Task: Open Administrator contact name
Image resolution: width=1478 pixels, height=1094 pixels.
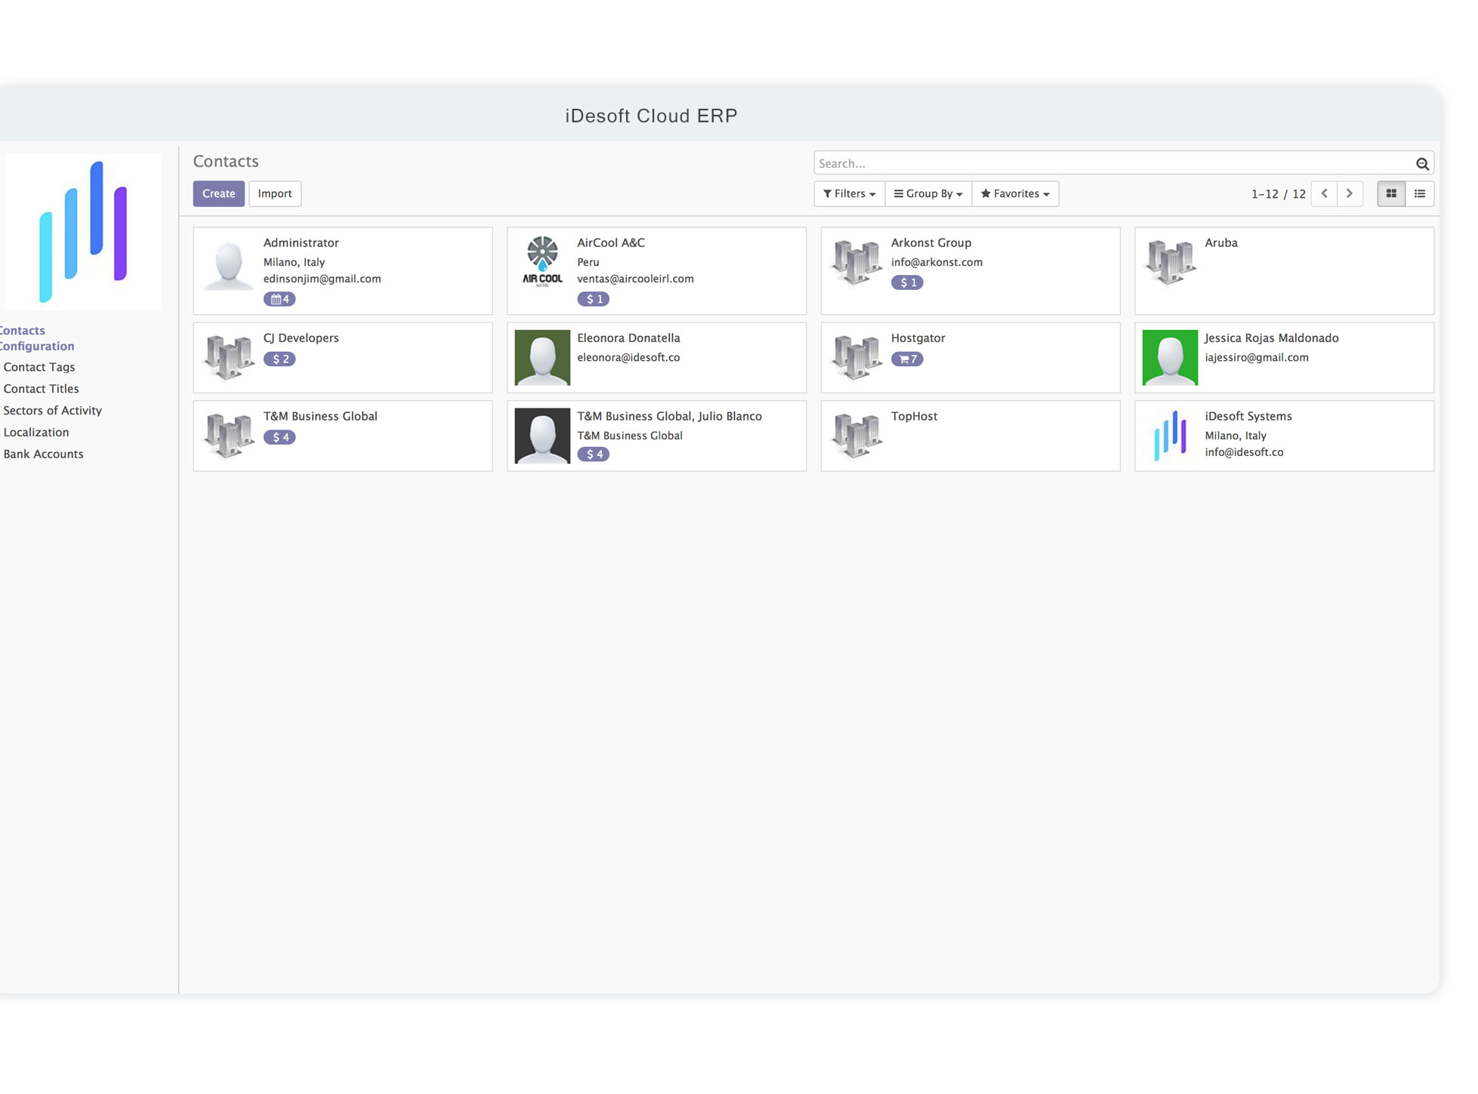Action: [x=301, y=243]
